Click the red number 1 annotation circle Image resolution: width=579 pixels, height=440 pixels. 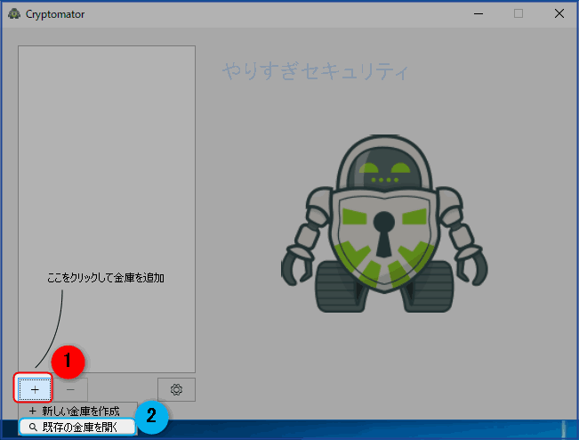pos(68,362)
